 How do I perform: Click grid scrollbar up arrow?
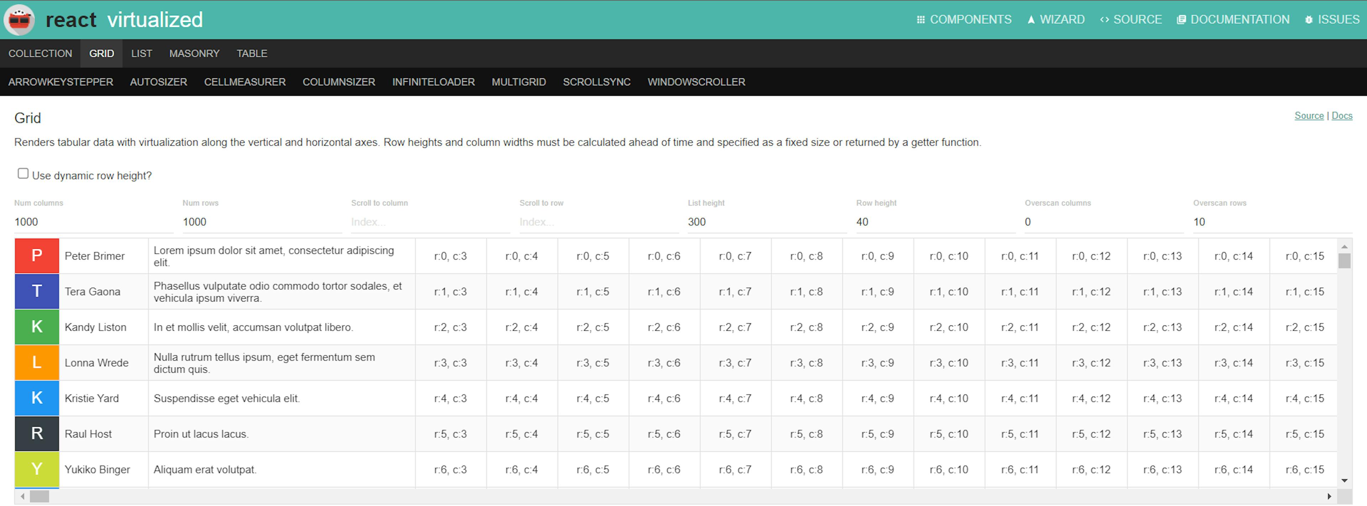1344,247
